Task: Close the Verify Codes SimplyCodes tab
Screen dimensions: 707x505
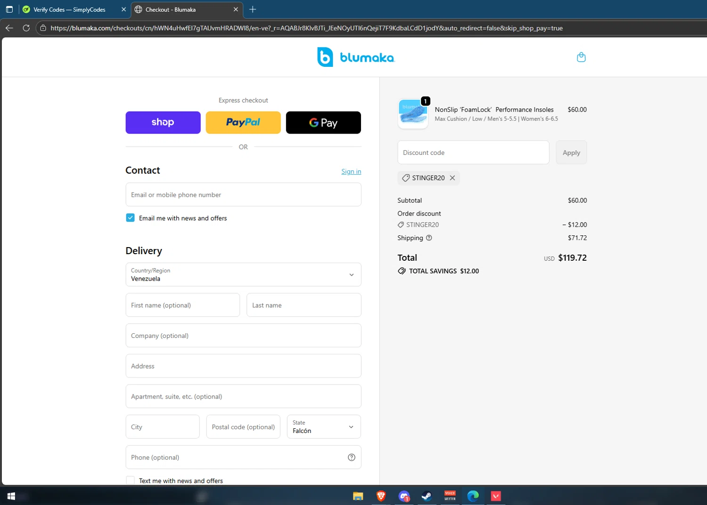Action: tap(123, 9)
